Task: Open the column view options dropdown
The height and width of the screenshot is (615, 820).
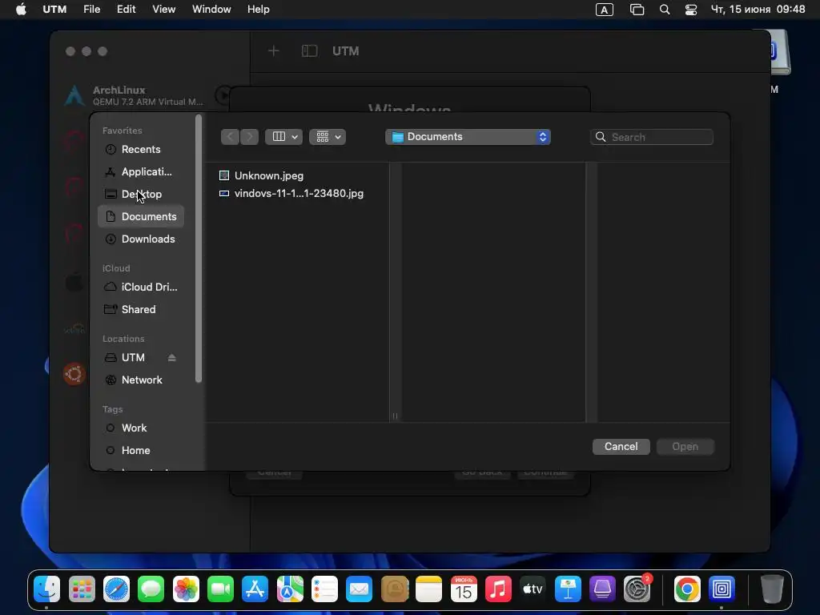Action: [284, 137]
